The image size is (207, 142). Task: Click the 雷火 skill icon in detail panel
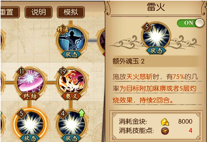[x=156, y=35]
